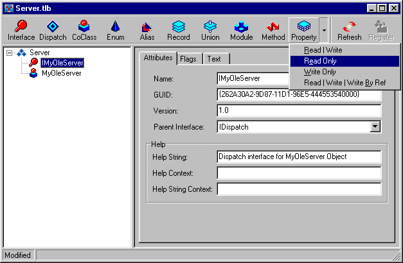Add an Enum using the toolbar
The height and width of the screenshot is (263, 403).
115,30
